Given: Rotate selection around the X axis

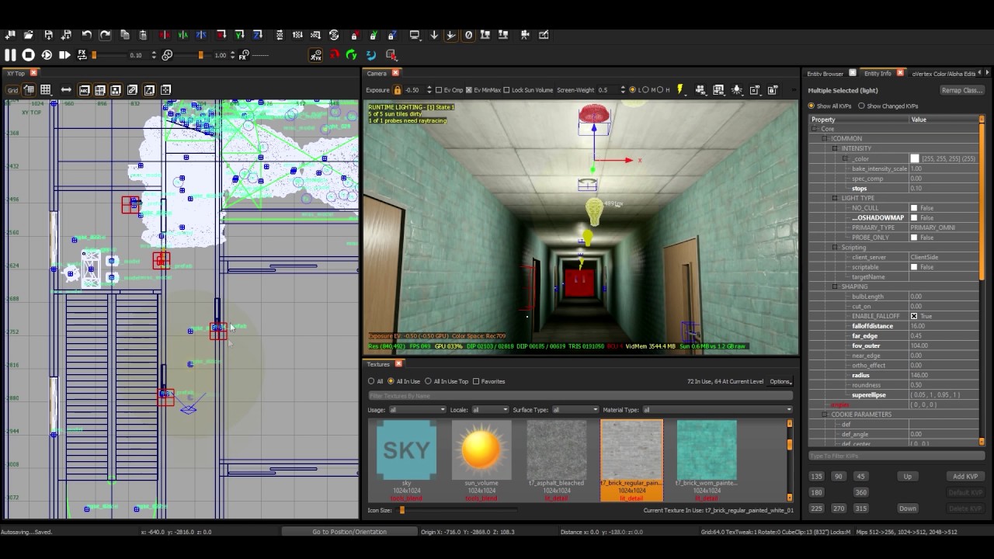Looking at the screenshot, I should 221,35.
